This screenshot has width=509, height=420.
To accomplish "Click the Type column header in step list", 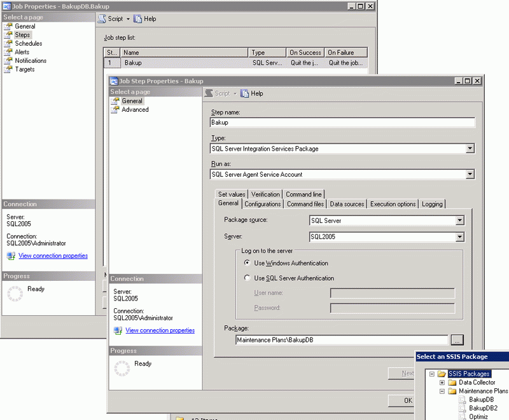I will pos(267,53).
